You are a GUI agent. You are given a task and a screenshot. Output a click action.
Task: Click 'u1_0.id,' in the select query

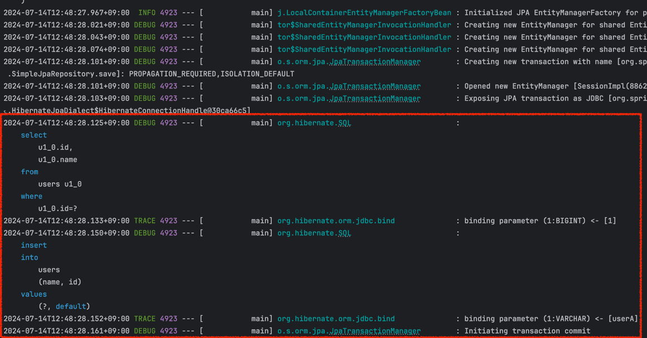56,147
